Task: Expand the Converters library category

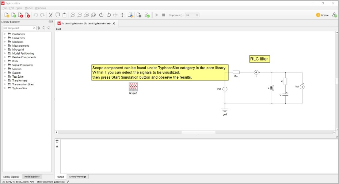Action: click(5, 38)
